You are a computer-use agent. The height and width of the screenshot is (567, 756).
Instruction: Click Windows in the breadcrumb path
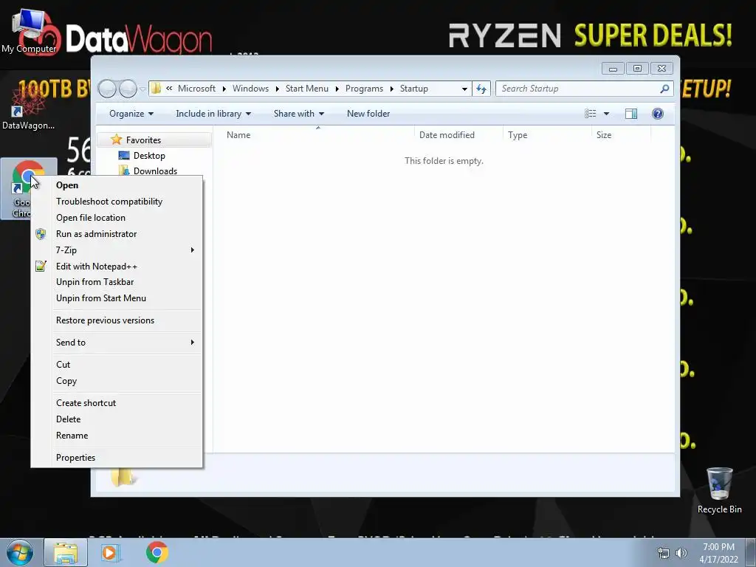point(250,89)
